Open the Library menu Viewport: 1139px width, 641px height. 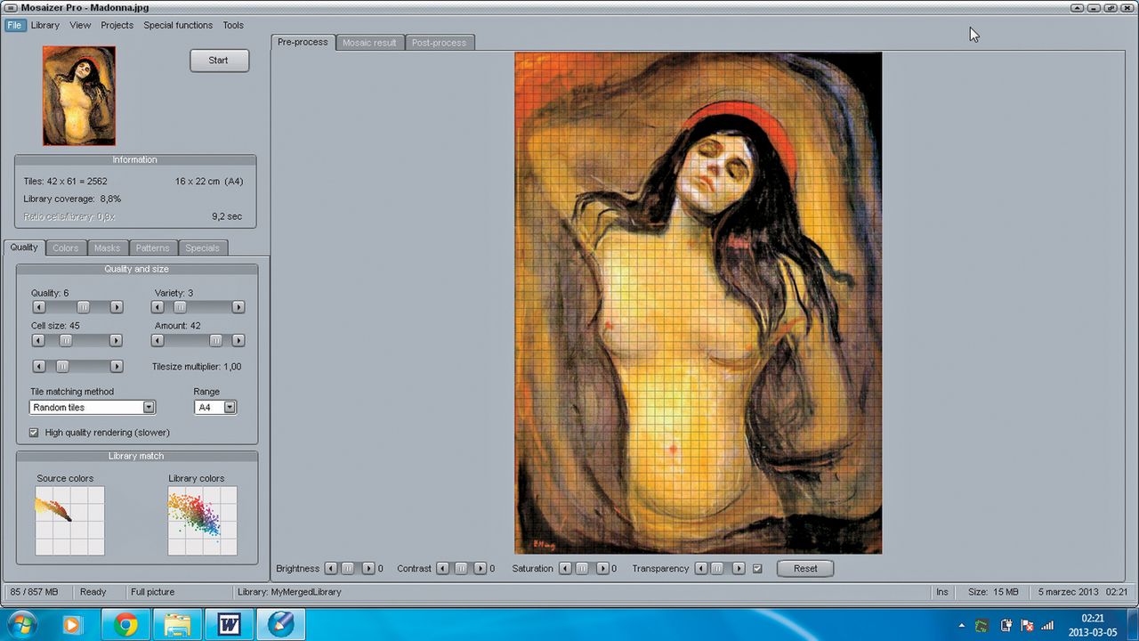click(45, 25)
